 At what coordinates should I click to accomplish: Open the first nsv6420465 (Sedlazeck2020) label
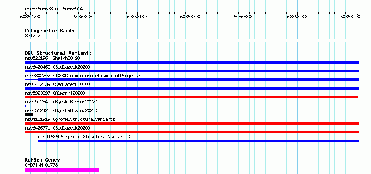pos(58,67)
